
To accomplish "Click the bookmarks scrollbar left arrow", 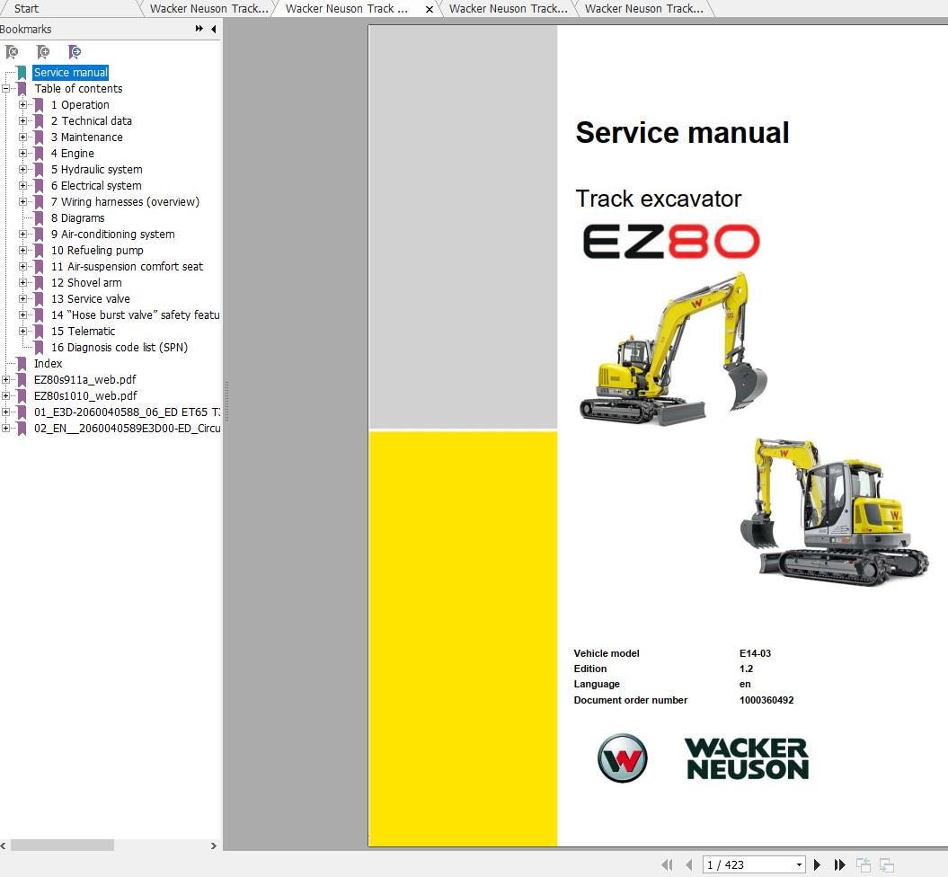I will 4,846.
